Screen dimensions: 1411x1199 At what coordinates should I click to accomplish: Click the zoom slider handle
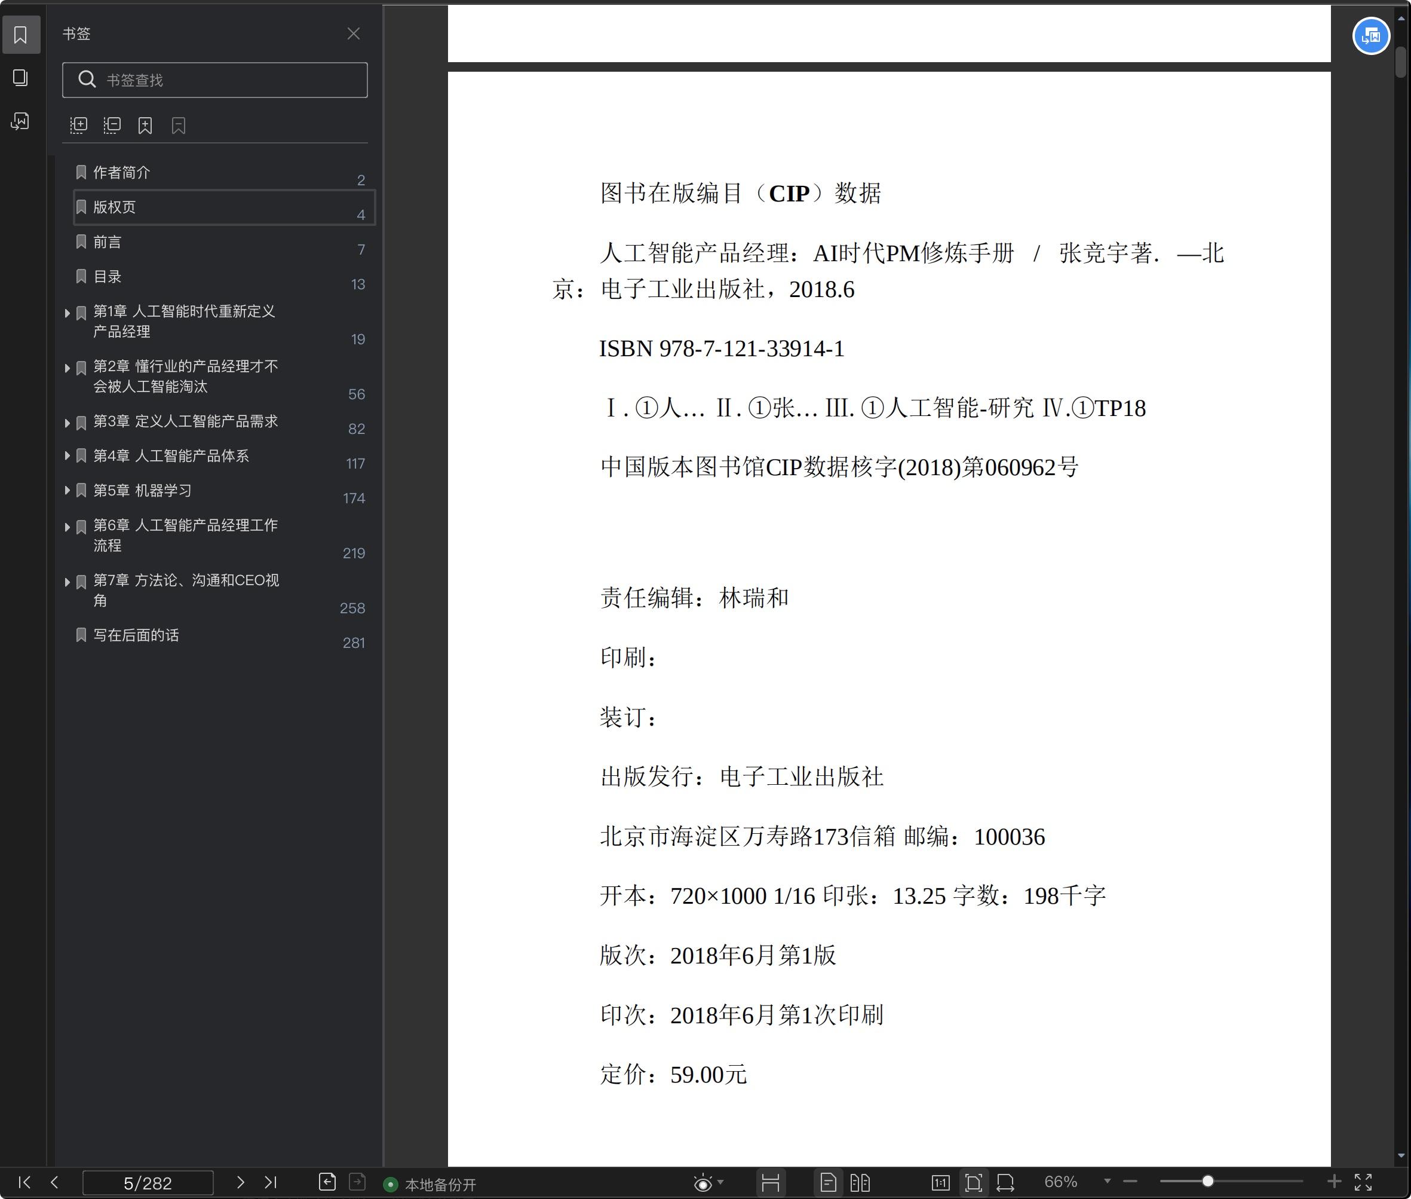(x=1208, y=1181)
